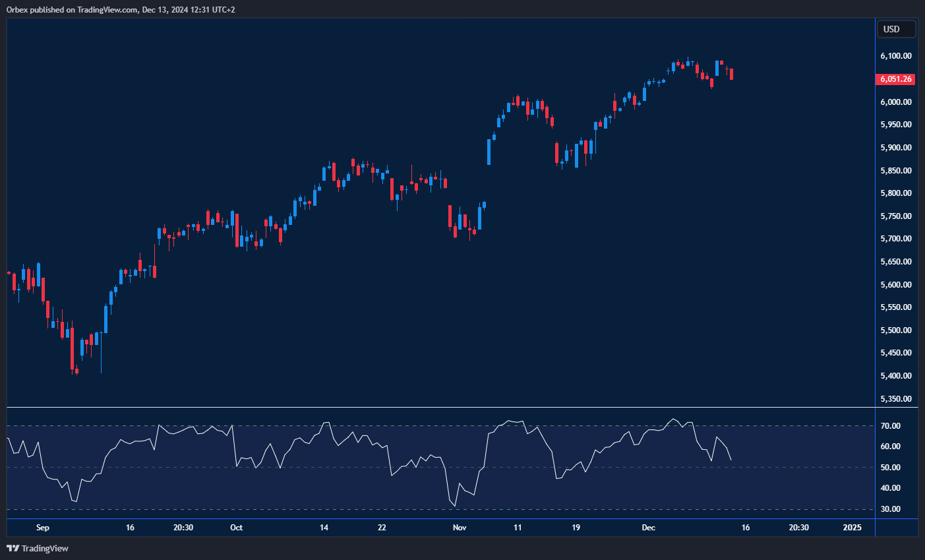
Task: Select the 40.00 label on RSI scale
Action: pos(891,488)
